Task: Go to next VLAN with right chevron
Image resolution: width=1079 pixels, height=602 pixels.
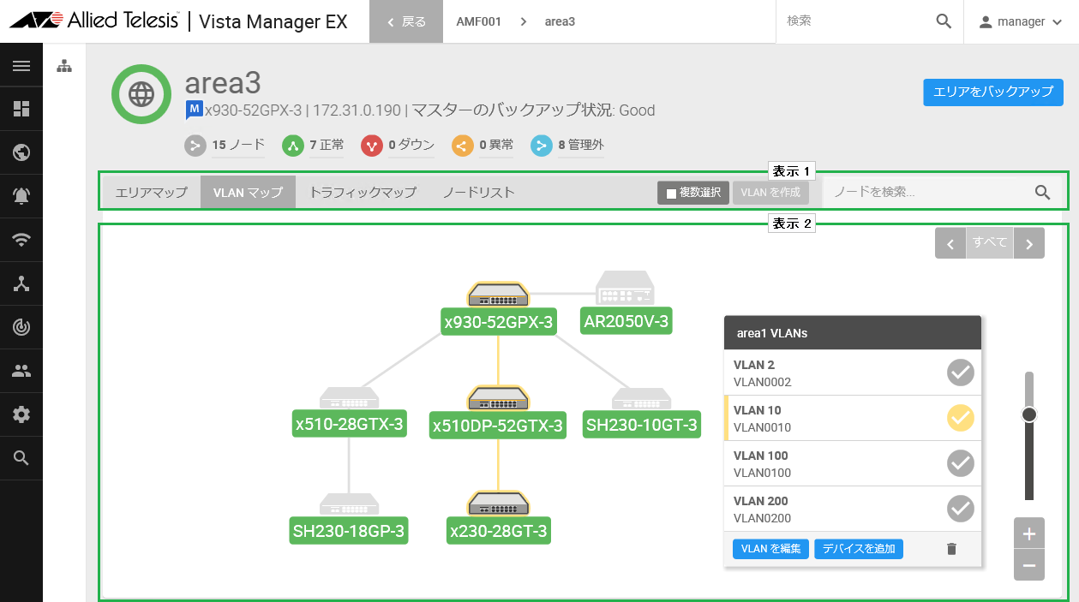Action: [1029, 243]
